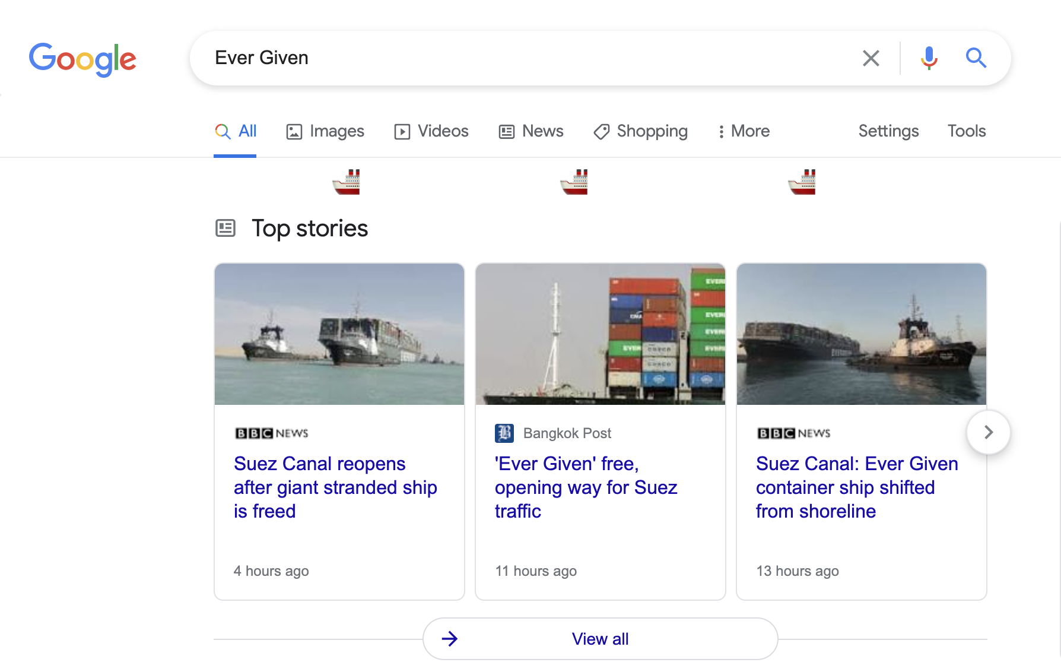Click the View all stories button
The width and height of the screenshot is (1061, 672).
click(x=601, y=639)
